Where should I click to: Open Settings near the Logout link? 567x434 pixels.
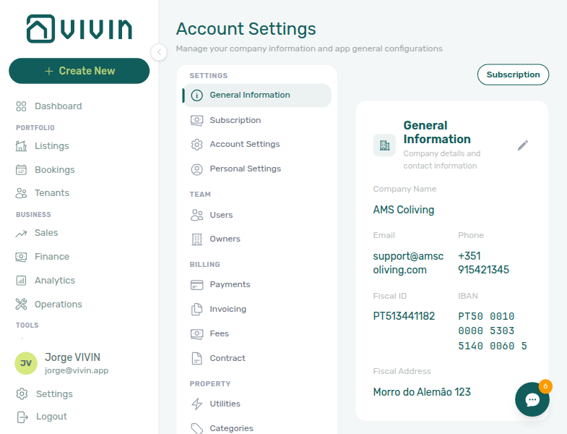click(x=54, y=393)
